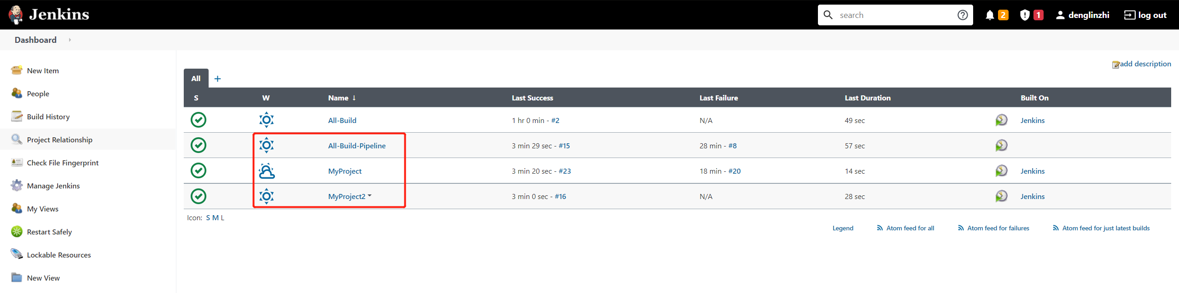
Task: Open the notifications bell icon
Action: click(x=990, y=15)
